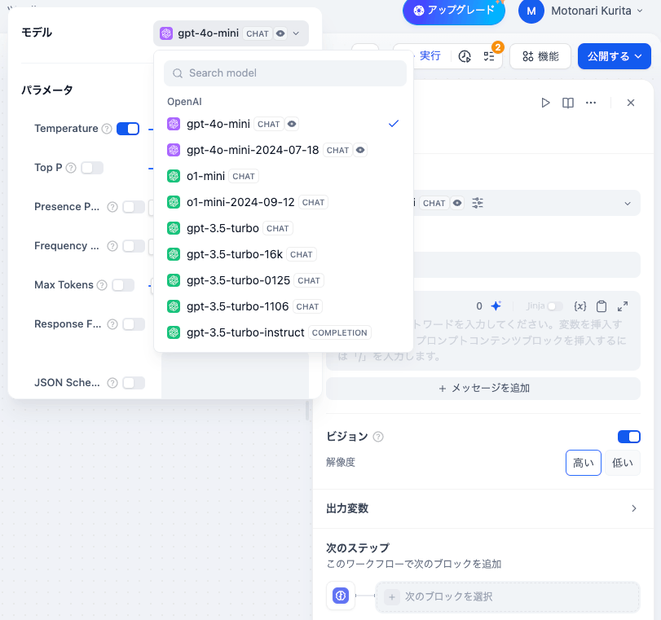This screenshot has height=620, width=661.
Task: Select gpt-4o-mini-2024-07-18 model
Action: point(284,150)
